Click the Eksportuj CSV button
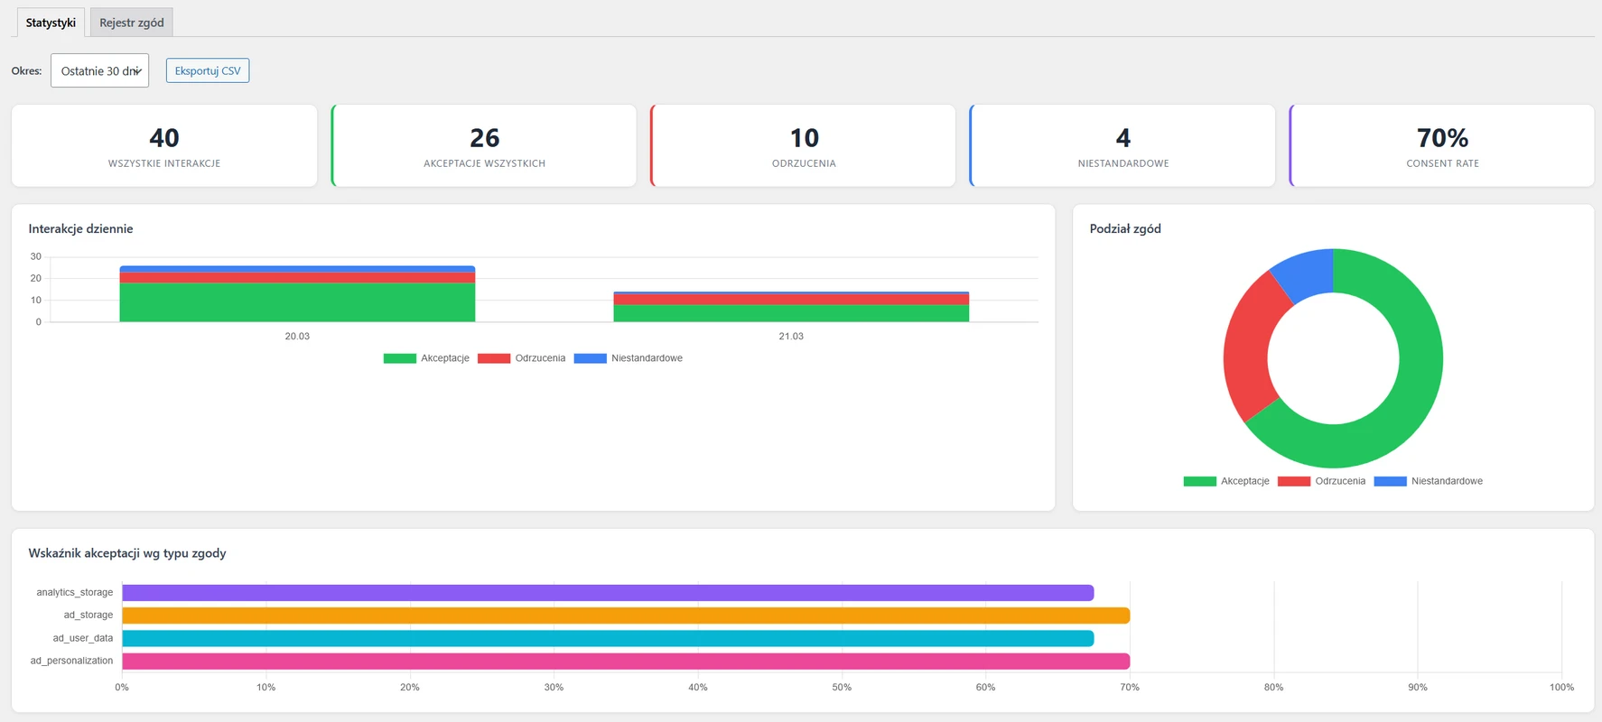1602x722 pixels. click(208, 70)
